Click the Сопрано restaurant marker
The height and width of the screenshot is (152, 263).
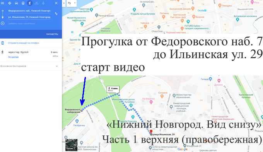point(162,96)
